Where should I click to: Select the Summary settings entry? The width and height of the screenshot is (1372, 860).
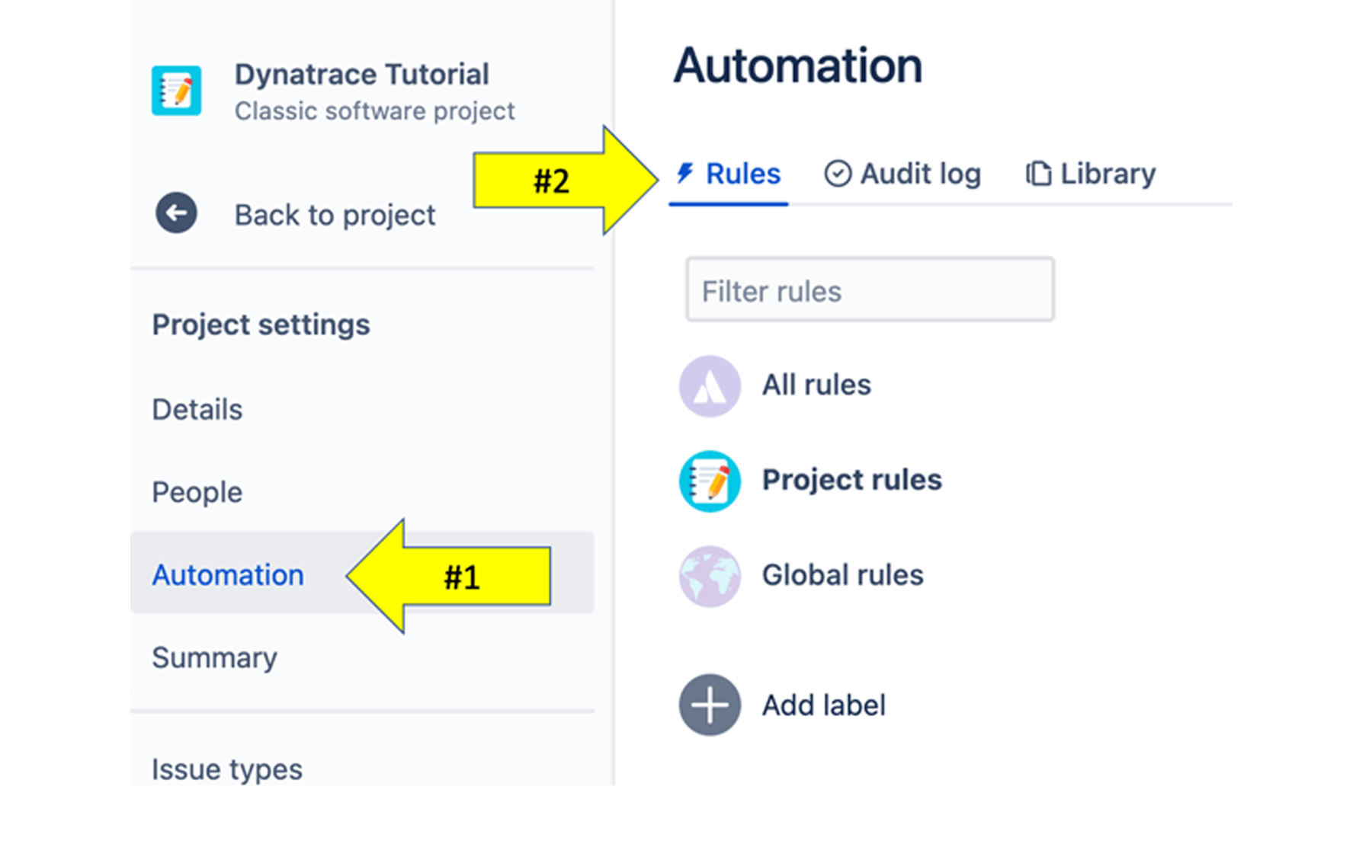[x=214, y=657]
